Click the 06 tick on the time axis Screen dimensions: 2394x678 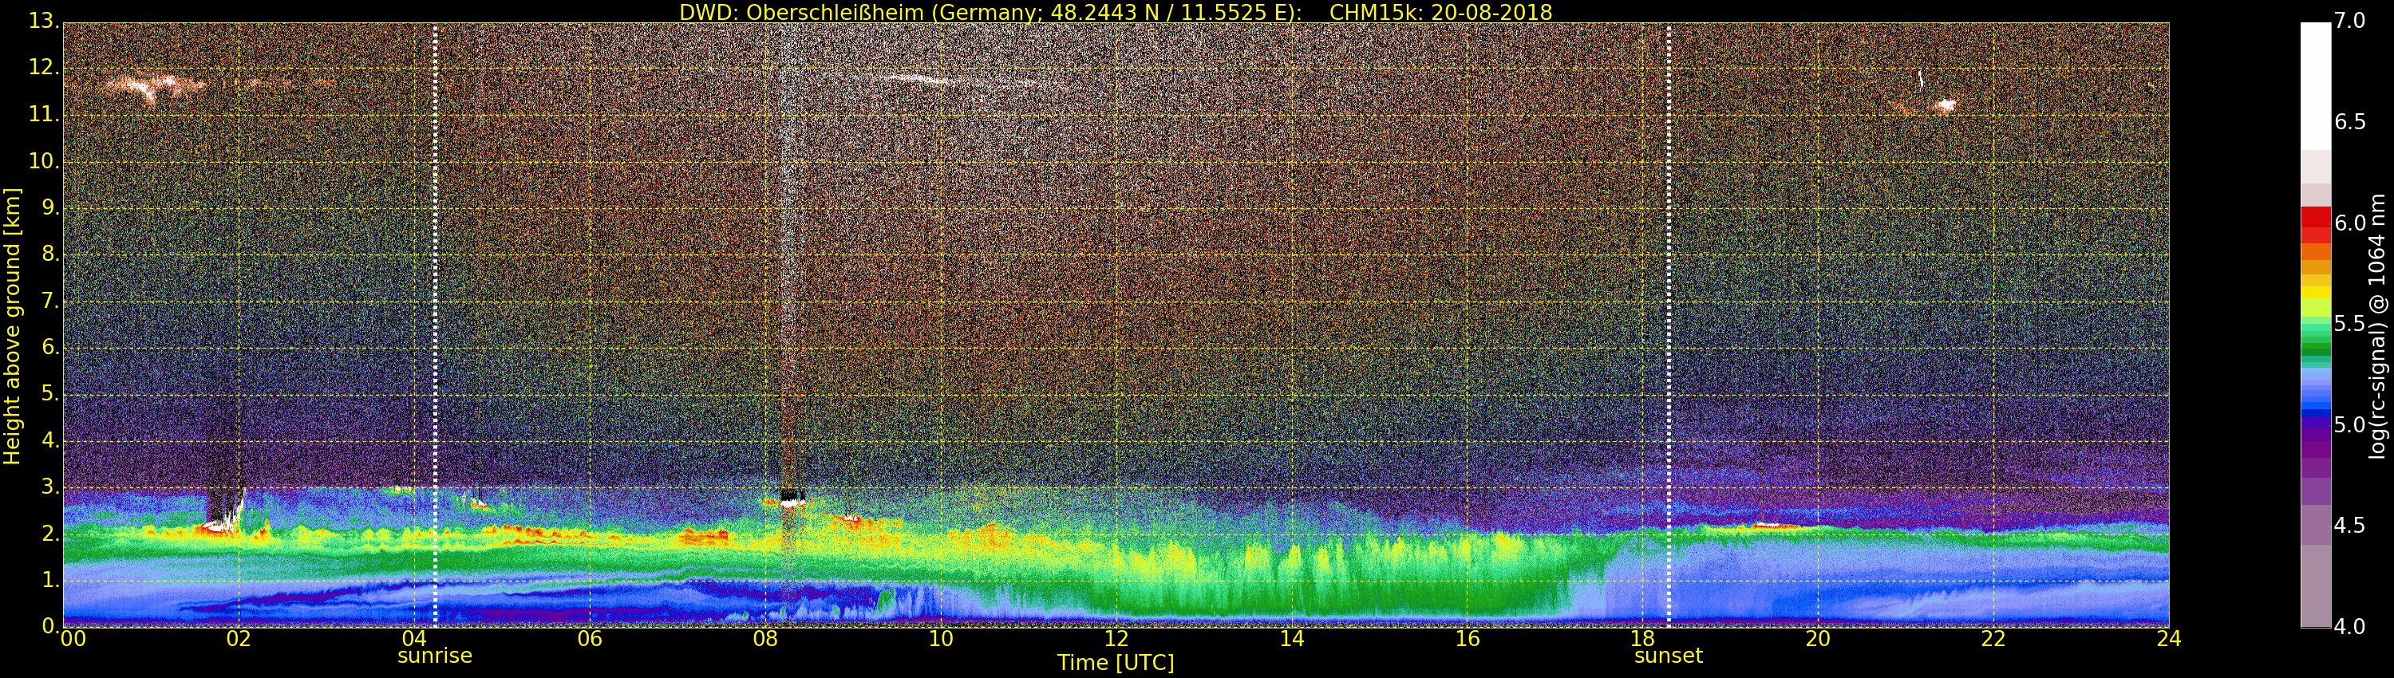[x=589, y=639]
